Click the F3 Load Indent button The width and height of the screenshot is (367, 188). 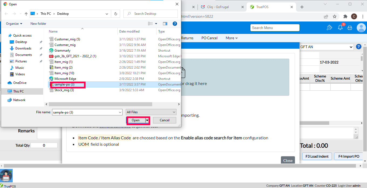coord(317,156)
